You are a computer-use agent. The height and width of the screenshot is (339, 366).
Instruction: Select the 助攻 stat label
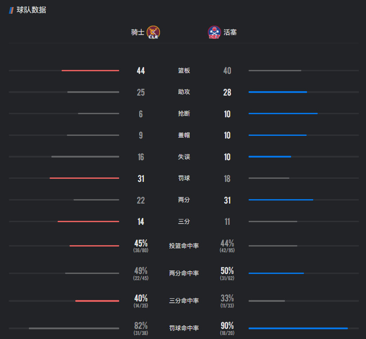click(x=184, y=92)
